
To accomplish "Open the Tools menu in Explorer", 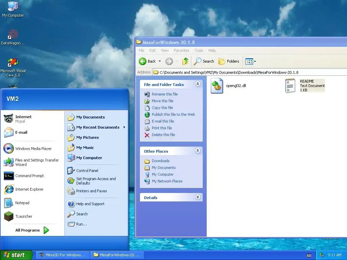I will pos(199,50).
